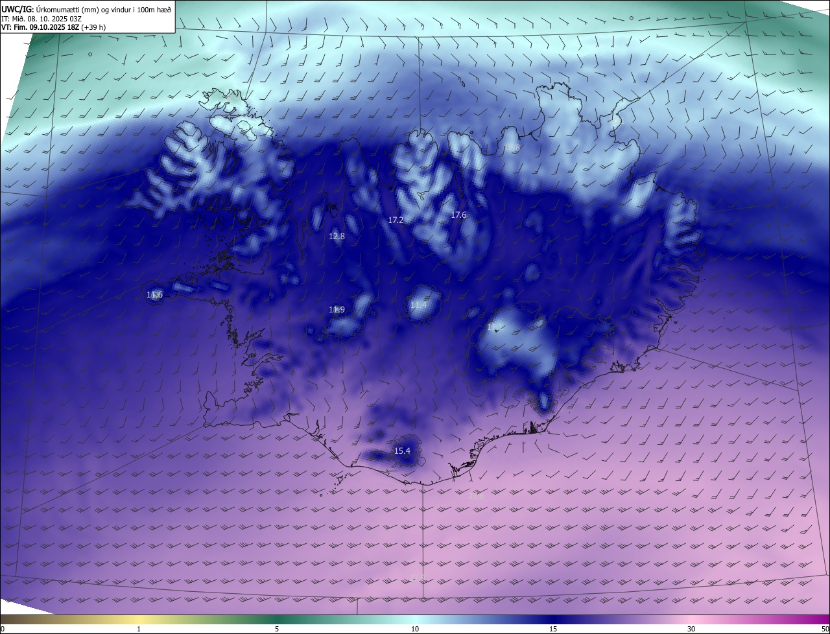Click the 11.4 value on the map
This screenshot has width=830, height=634.
click(418, 305)
